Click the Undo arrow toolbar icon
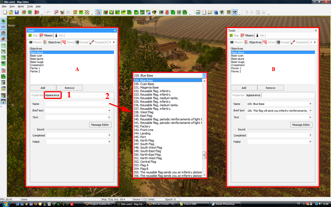 pyautogui.click(x=48, y=12)
